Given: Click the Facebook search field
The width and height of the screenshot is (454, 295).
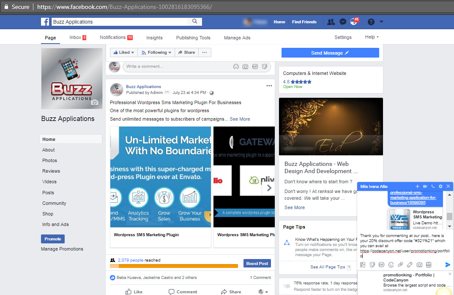Looking at the screenshot, I should click(120, 22).
